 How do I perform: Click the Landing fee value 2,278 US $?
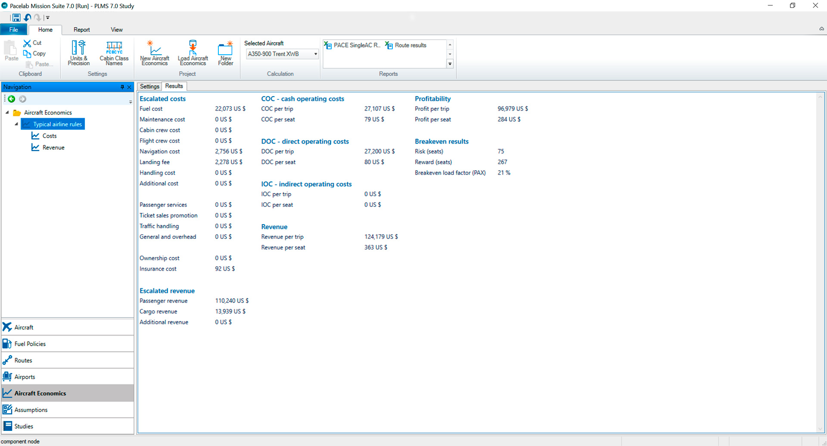pos(229,162)
